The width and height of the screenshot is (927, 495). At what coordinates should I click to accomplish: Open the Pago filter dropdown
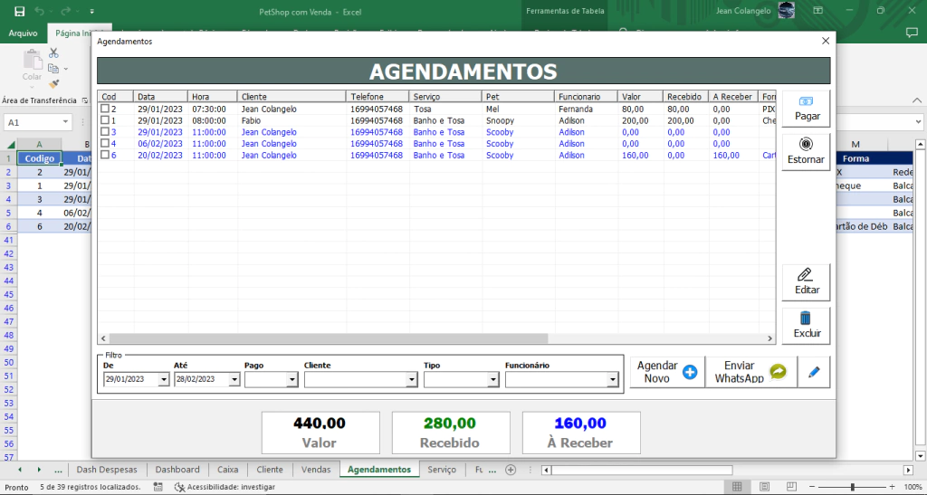pos(293,381)
